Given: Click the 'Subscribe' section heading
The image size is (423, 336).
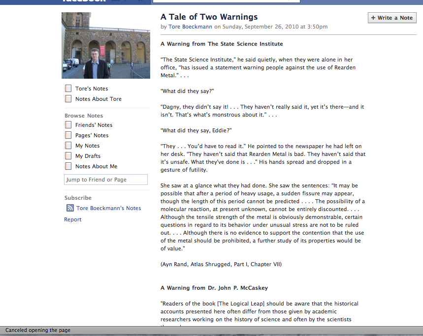Looking at the screenshot, I should 78,198.
